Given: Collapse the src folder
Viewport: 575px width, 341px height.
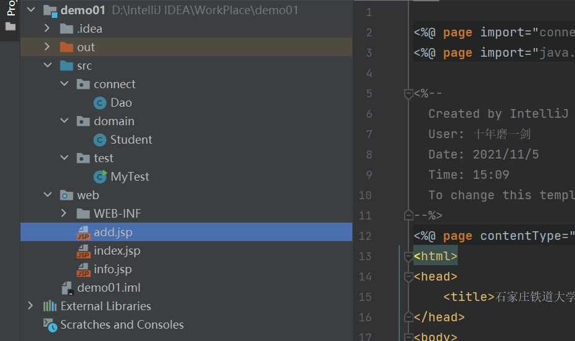Looking at the screenshot, I should click(x=48, y=66).
